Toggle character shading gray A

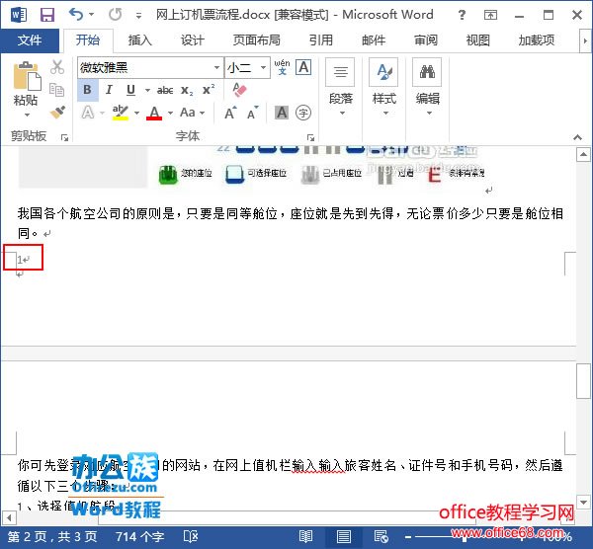coord(282,113)
